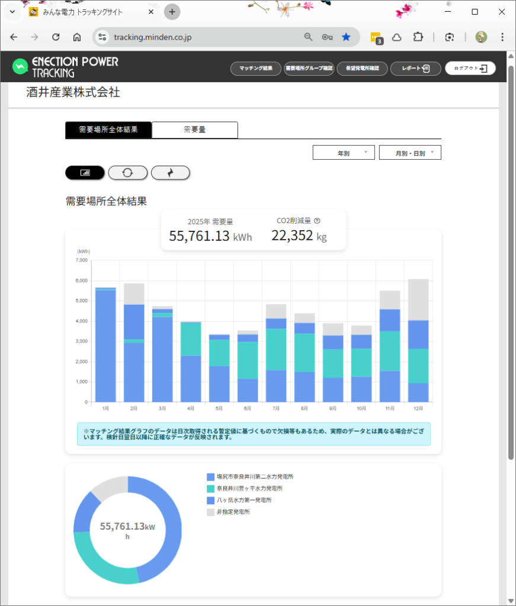
Task: Switch to the 需要量 tab
Action: (194, 130)
